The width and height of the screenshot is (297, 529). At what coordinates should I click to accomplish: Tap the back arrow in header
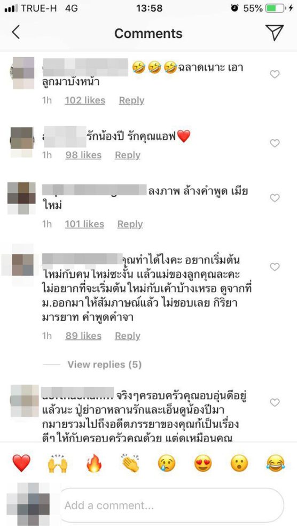(16, 33)
